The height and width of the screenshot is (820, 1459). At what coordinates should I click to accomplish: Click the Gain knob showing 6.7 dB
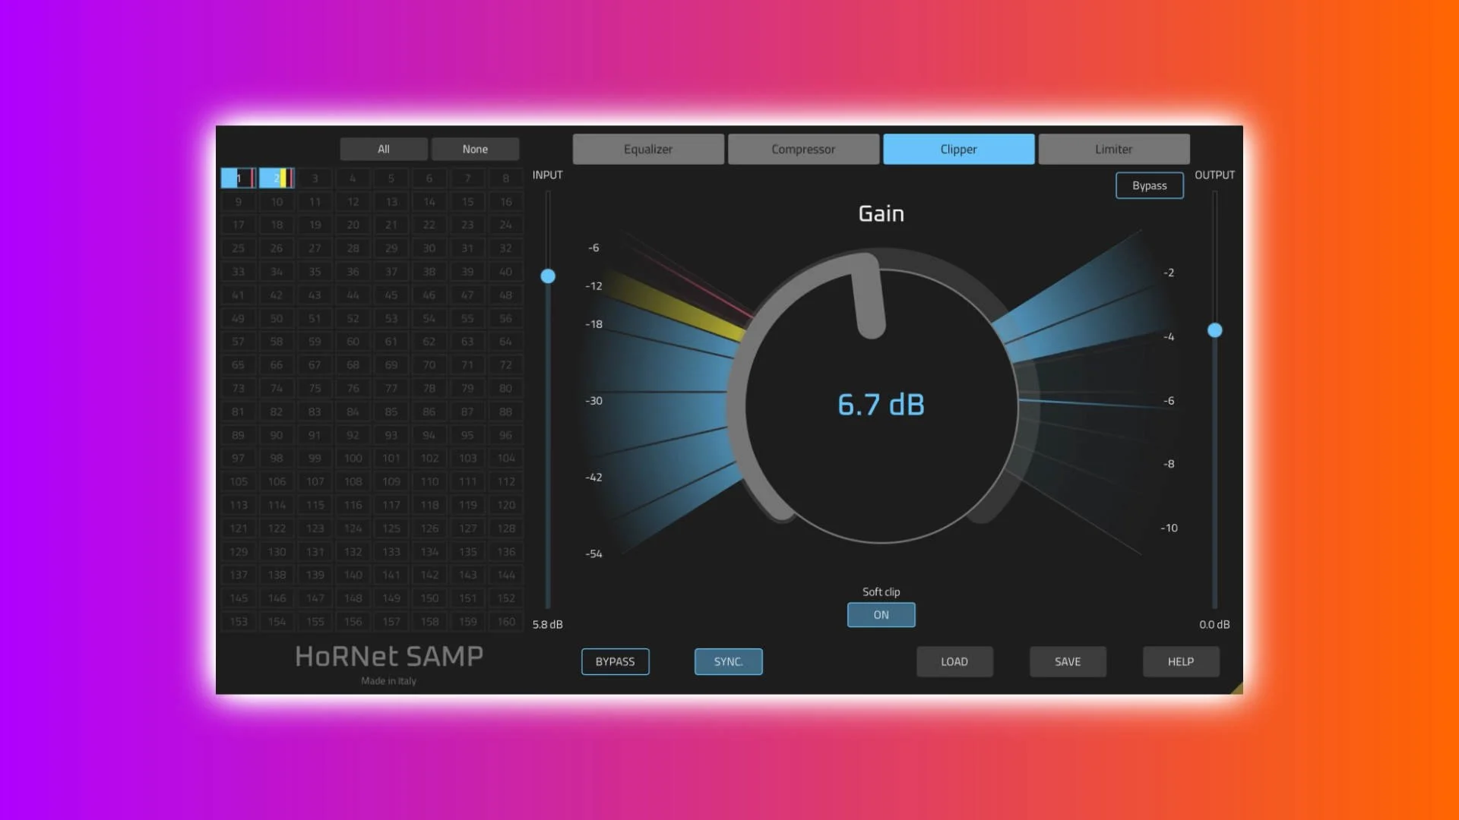coord(881,405)
